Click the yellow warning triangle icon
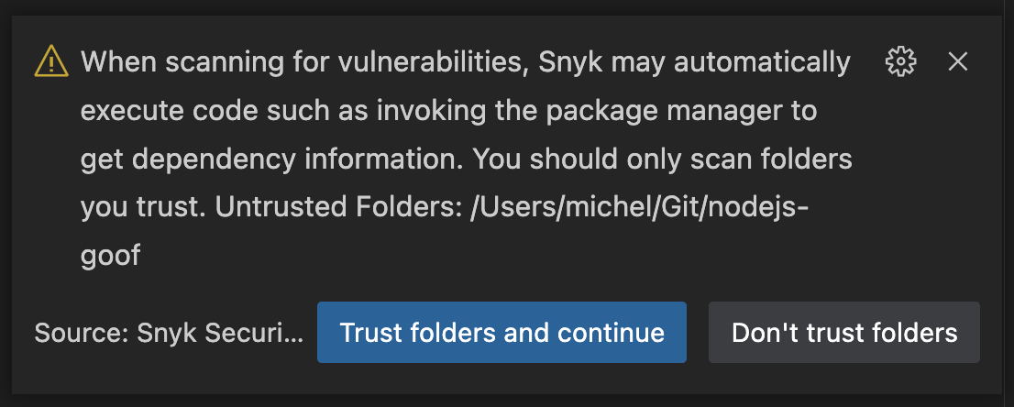The height and width of the screenshot is (407, 1014). (x=51, y=62)
